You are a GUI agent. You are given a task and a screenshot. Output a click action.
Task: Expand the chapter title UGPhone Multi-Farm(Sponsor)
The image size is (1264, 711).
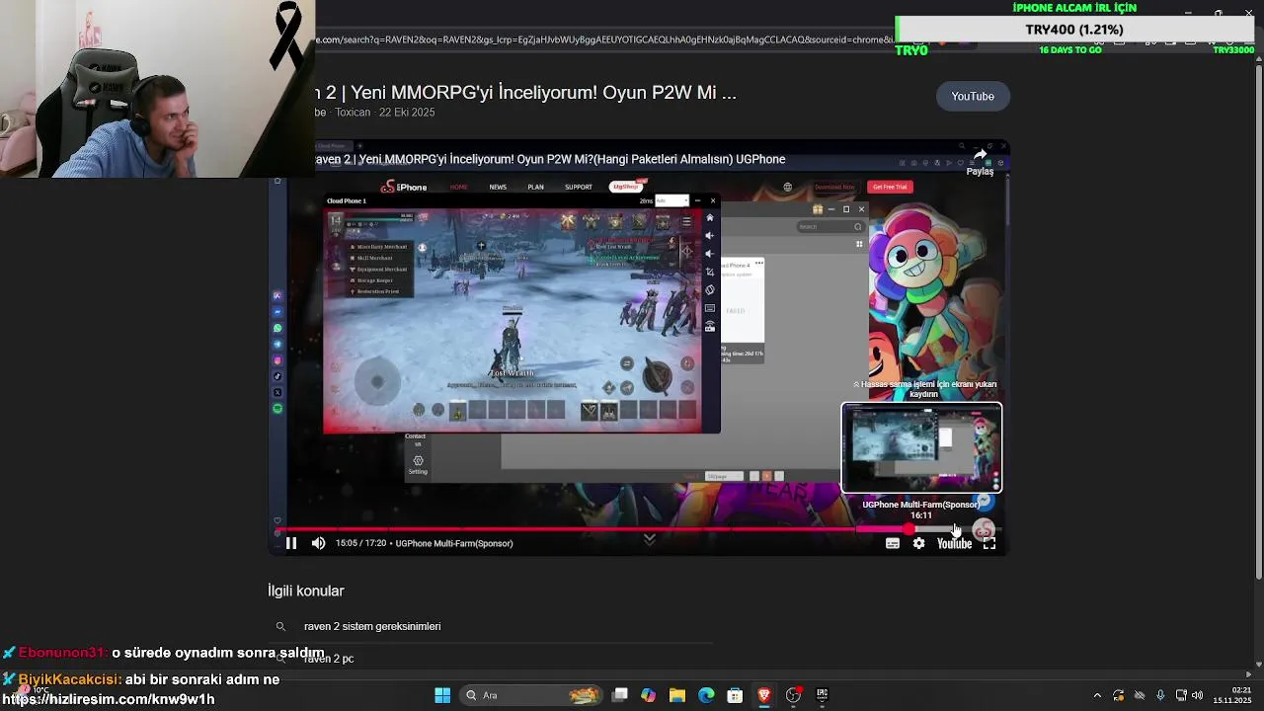[x=454, y=543]
